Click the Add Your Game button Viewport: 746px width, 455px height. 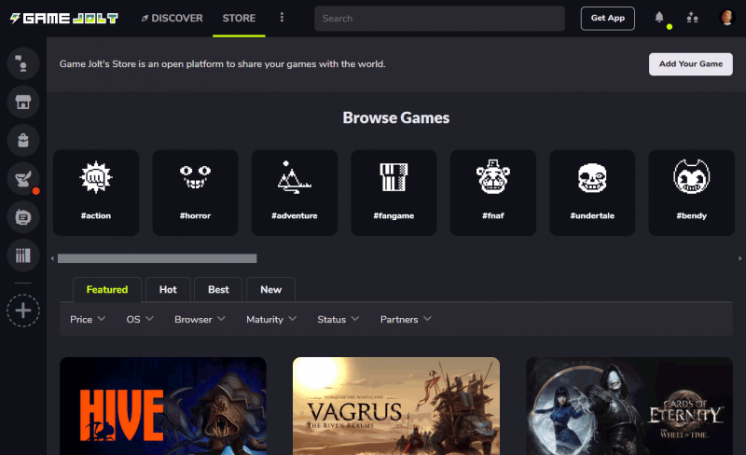pyautogui.click(x=690, y=63)
